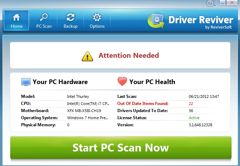The width and height of the screenshot is (240, 166).
Task: Click the Intel(R) Core(TM) i7 CPU value
Action: click(x=88, y=104)
